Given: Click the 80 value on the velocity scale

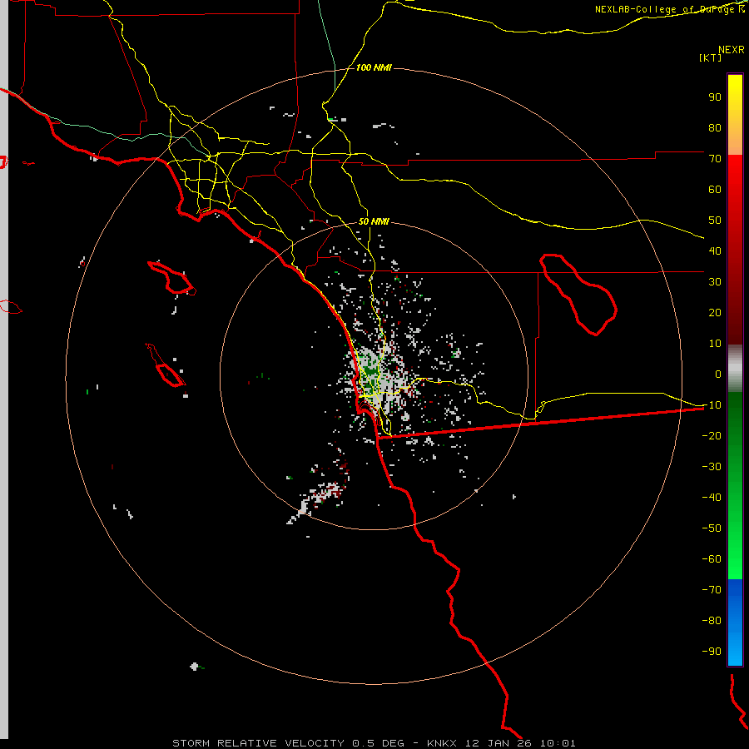Looking at the screenshot, I should (x=715, y=127).
